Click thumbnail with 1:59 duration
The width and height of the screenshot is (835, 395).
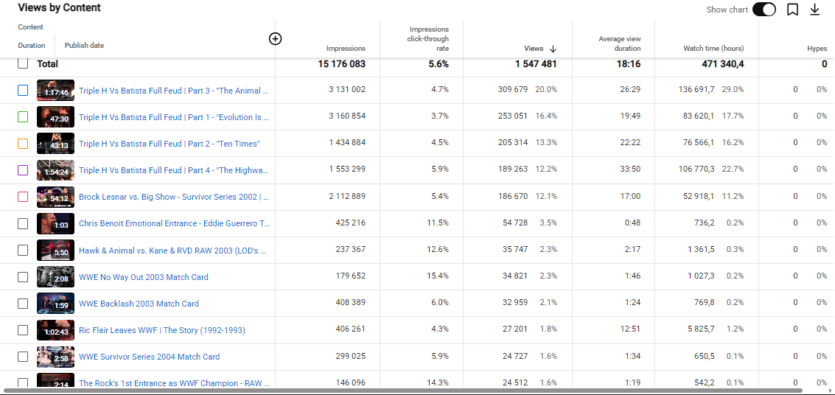[55, 304]
